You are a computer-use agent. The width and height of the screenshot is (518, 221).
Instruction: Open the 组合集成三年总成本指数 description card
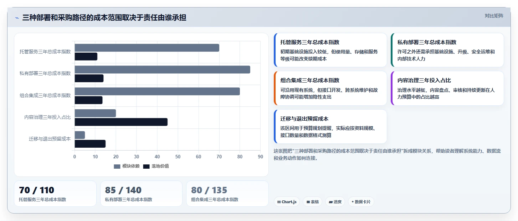330,88
